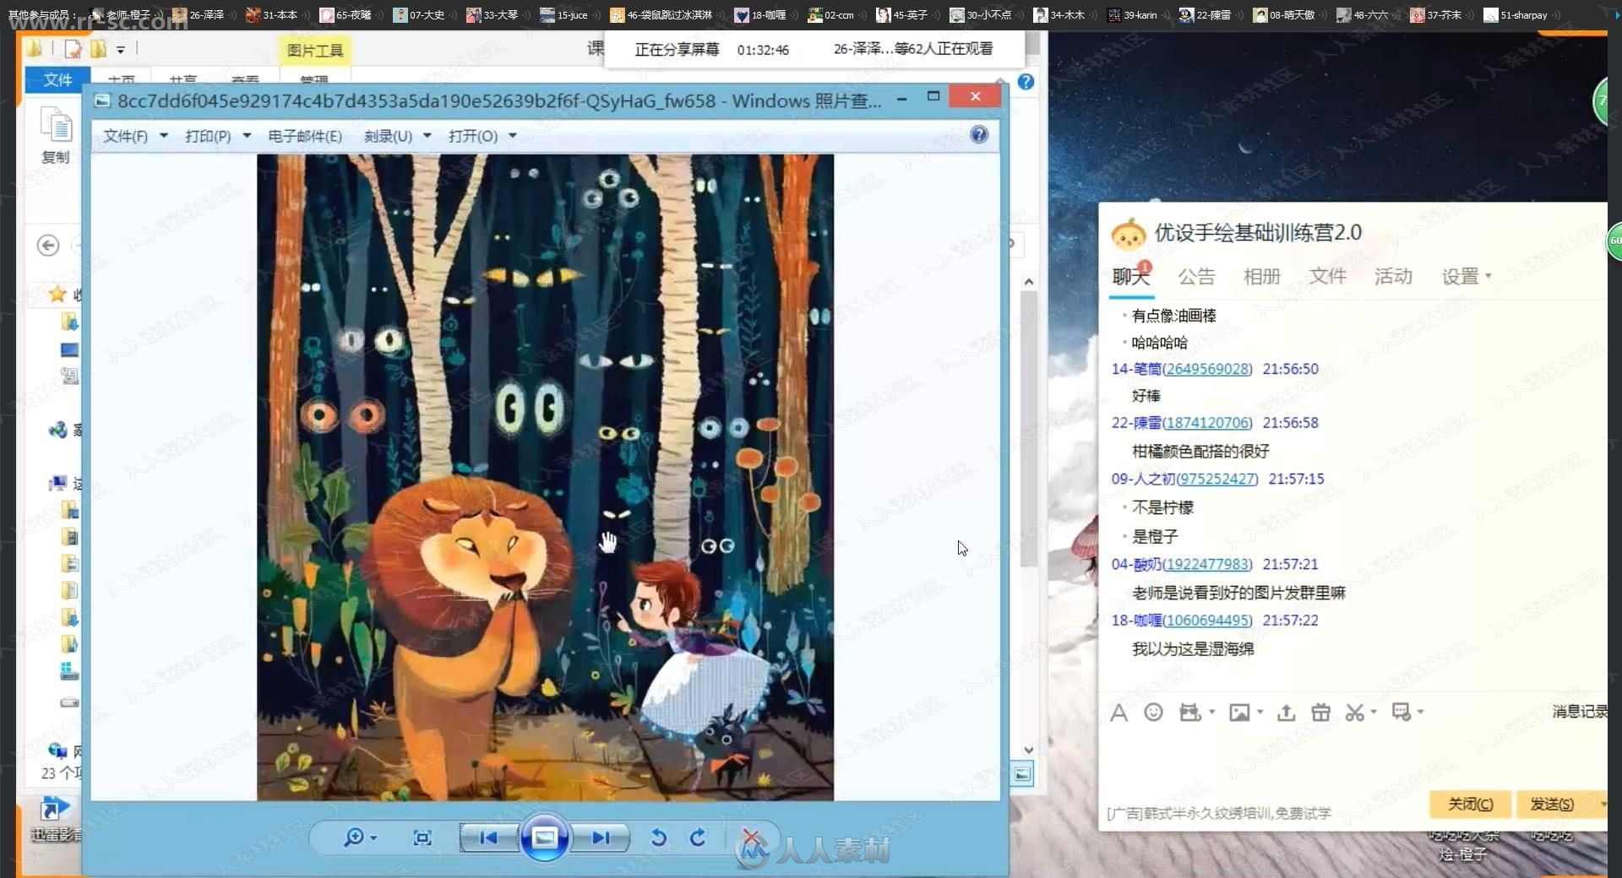The image size is (1622, 878).
Task: Open the 打印(P) menu
Action: (218, 136)
